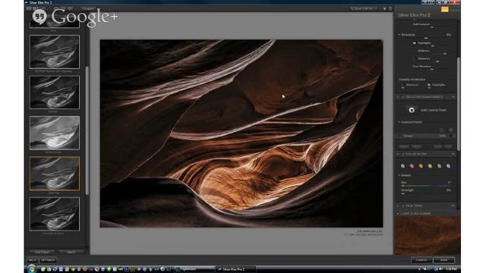Toggle the Film Types section checkbox
The image size is (486, 273).
point(403,206)
